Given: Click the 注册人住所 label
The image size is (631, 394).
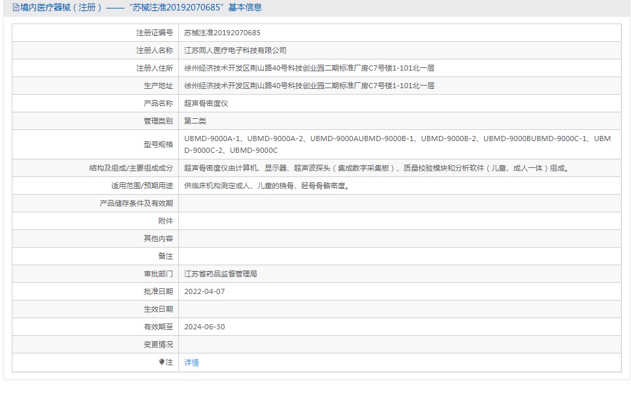Looking at the screenshot, I should (x=155, y=68).
